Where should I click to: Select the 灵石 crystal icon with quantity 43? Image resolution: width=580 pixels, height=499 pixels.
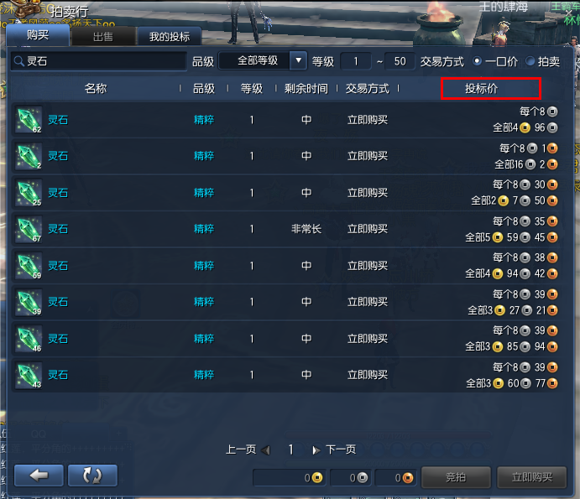point(29,375)
